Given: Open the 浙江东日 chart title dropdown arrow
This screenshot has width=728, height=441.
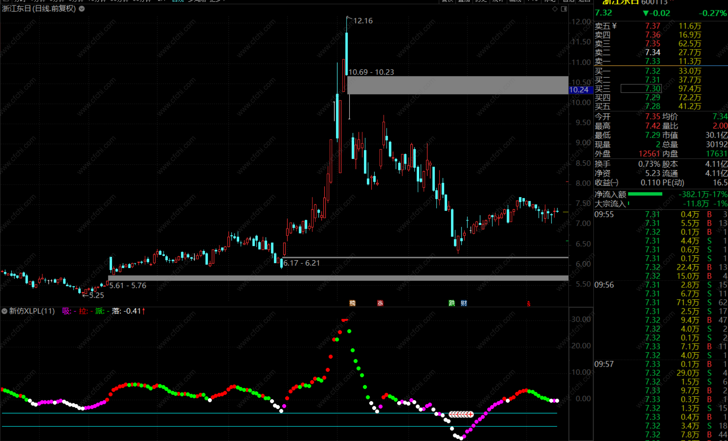Looking at the screenshot, I should click(82, 9).
